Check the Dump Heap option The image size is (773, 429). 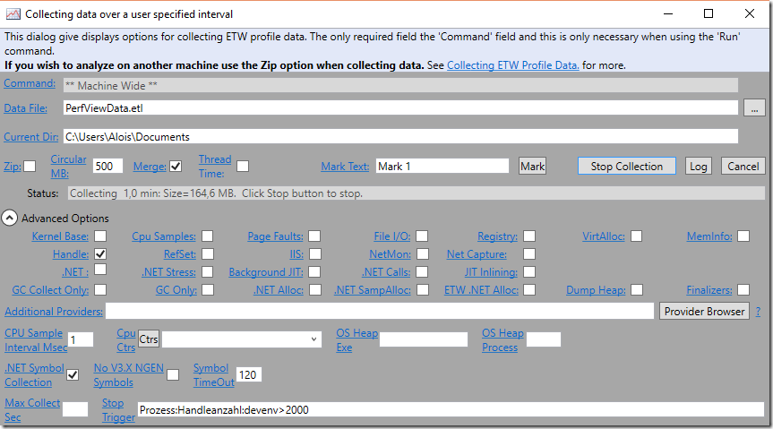pos(637,289)
